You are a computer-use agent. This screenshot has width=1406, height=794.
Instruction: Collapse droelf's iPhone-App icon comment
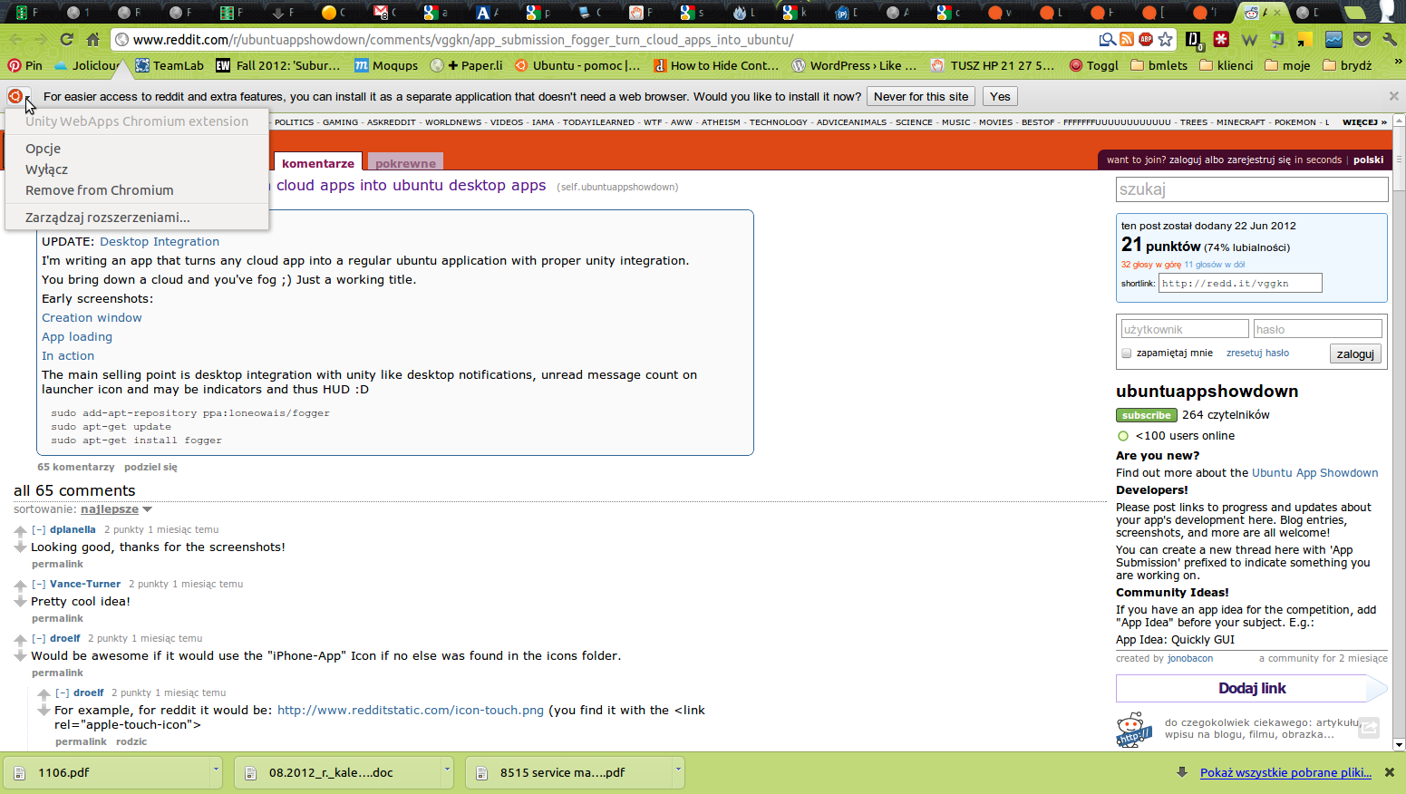[39, 638]
